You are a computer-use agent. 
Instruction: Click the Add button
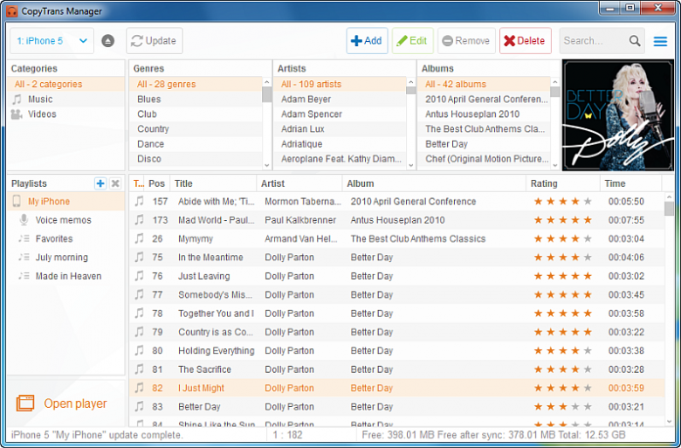coord(367,41)
